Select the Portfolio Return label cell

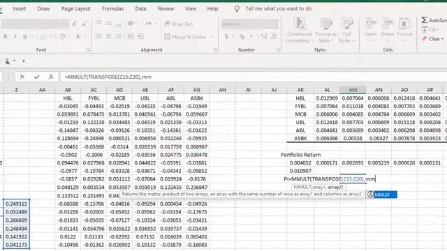click(x=300, y=155)
